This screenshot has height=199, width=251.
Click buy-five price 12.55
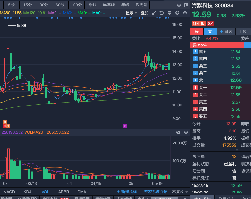tap(235, 116)
